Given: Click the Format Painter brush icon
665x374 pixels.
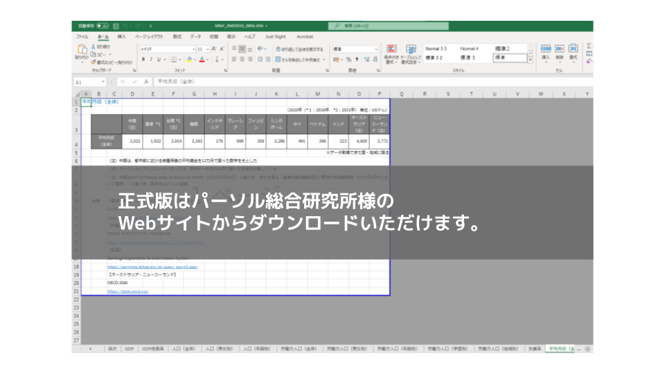Looking at the screenshot, I should (x=92, y=62).
